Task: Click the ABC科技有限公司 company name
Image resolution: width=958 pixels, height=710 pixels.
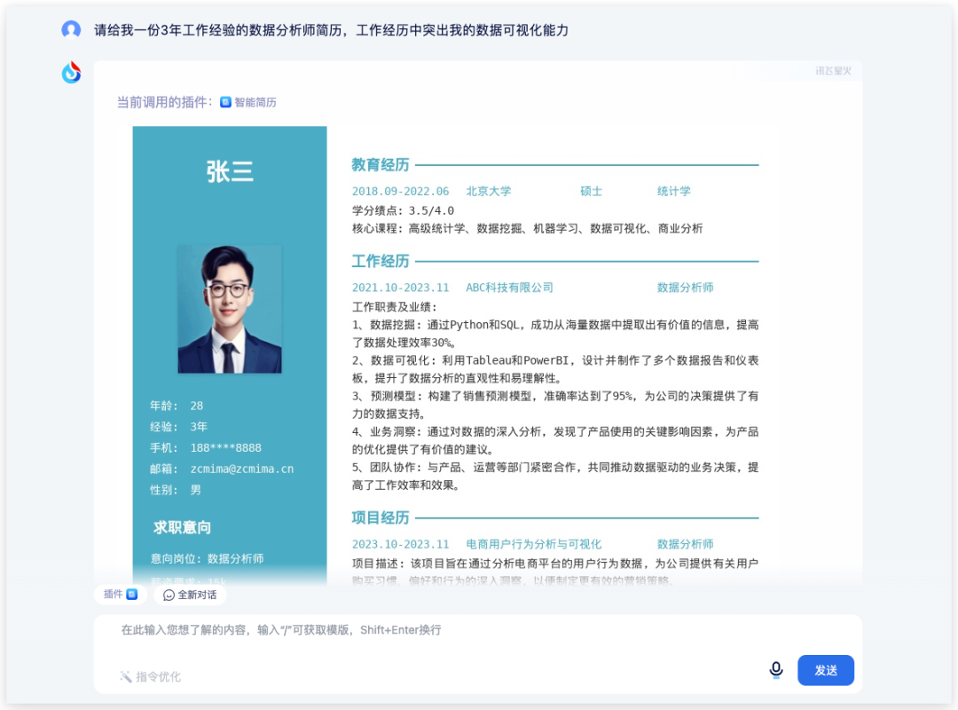Action: 510,287
